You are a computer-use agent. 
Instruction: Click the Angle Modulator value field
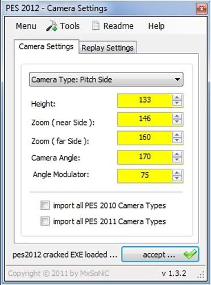pyautogui.click(x=145, y=176)
